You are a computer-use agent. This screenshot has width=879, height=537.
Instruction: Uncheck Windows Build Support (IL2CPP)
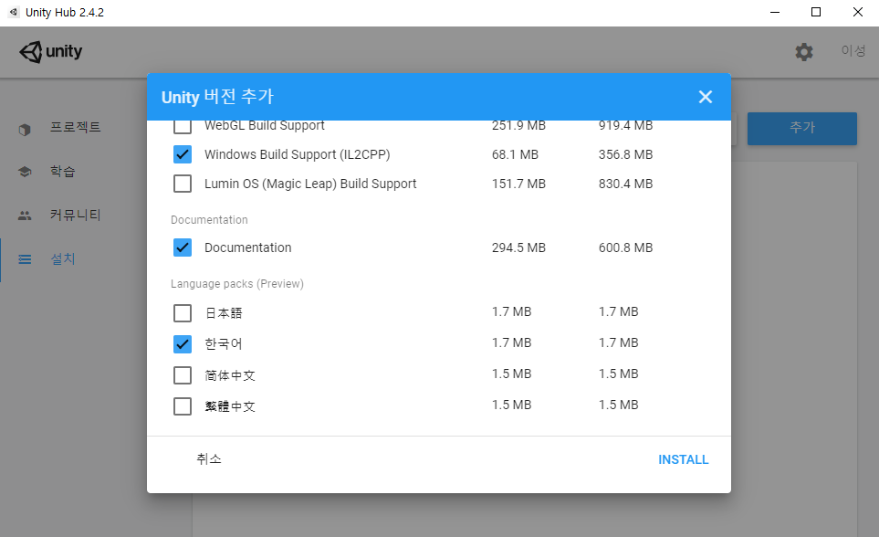183,154
